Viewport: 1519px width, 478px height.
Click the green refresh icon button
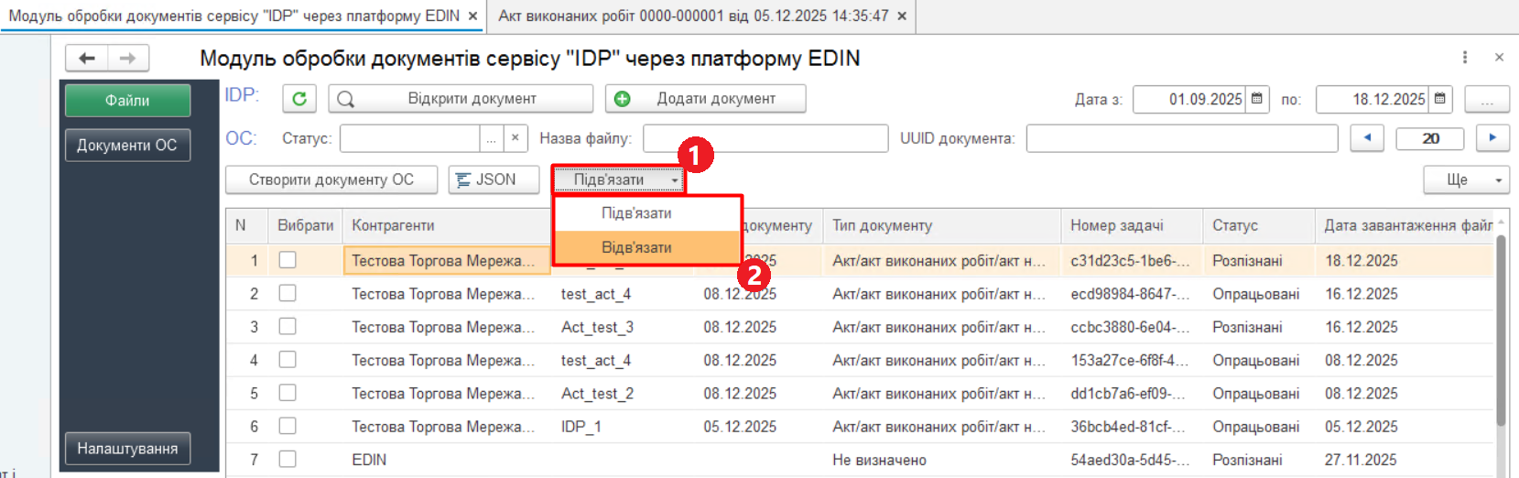(x=299, y=99)
